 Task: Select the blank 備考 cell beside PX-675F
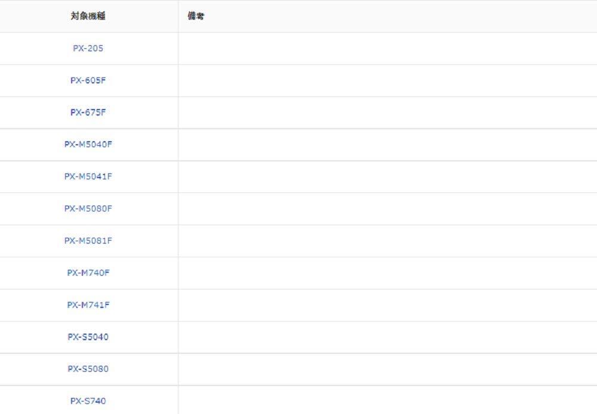tap(387, 113)
